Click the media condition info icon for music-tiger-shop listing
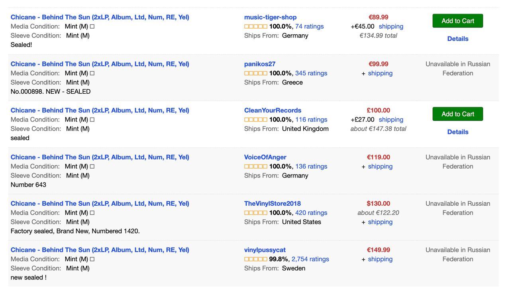This screenshot has height=293, width=510. pyautogui.click(x=92, y=26)
